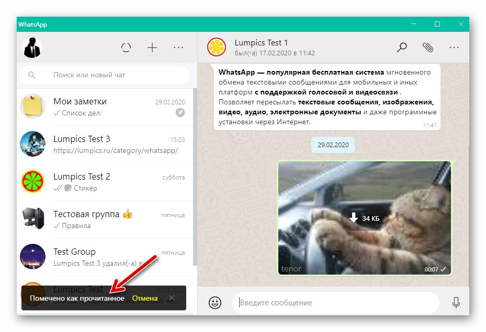This screenshot has height=332, width=486.
Task: Start a new chat with the plus icon
Action: click(152, 48)
